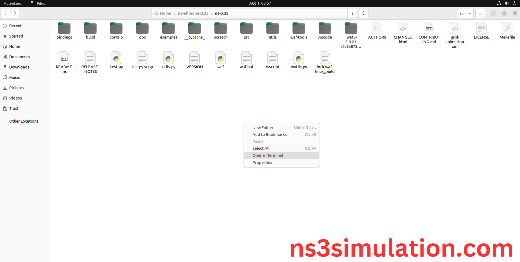
Task: Select the README.md markdown file icon
Action: [64, 58]
